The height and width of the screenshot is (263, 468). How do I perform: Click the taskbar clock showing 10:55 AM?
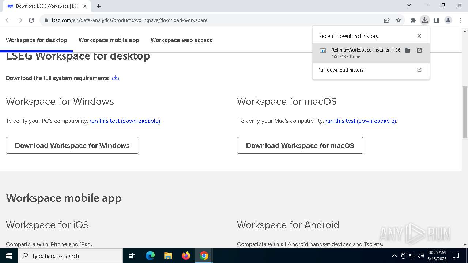[437, 256]
